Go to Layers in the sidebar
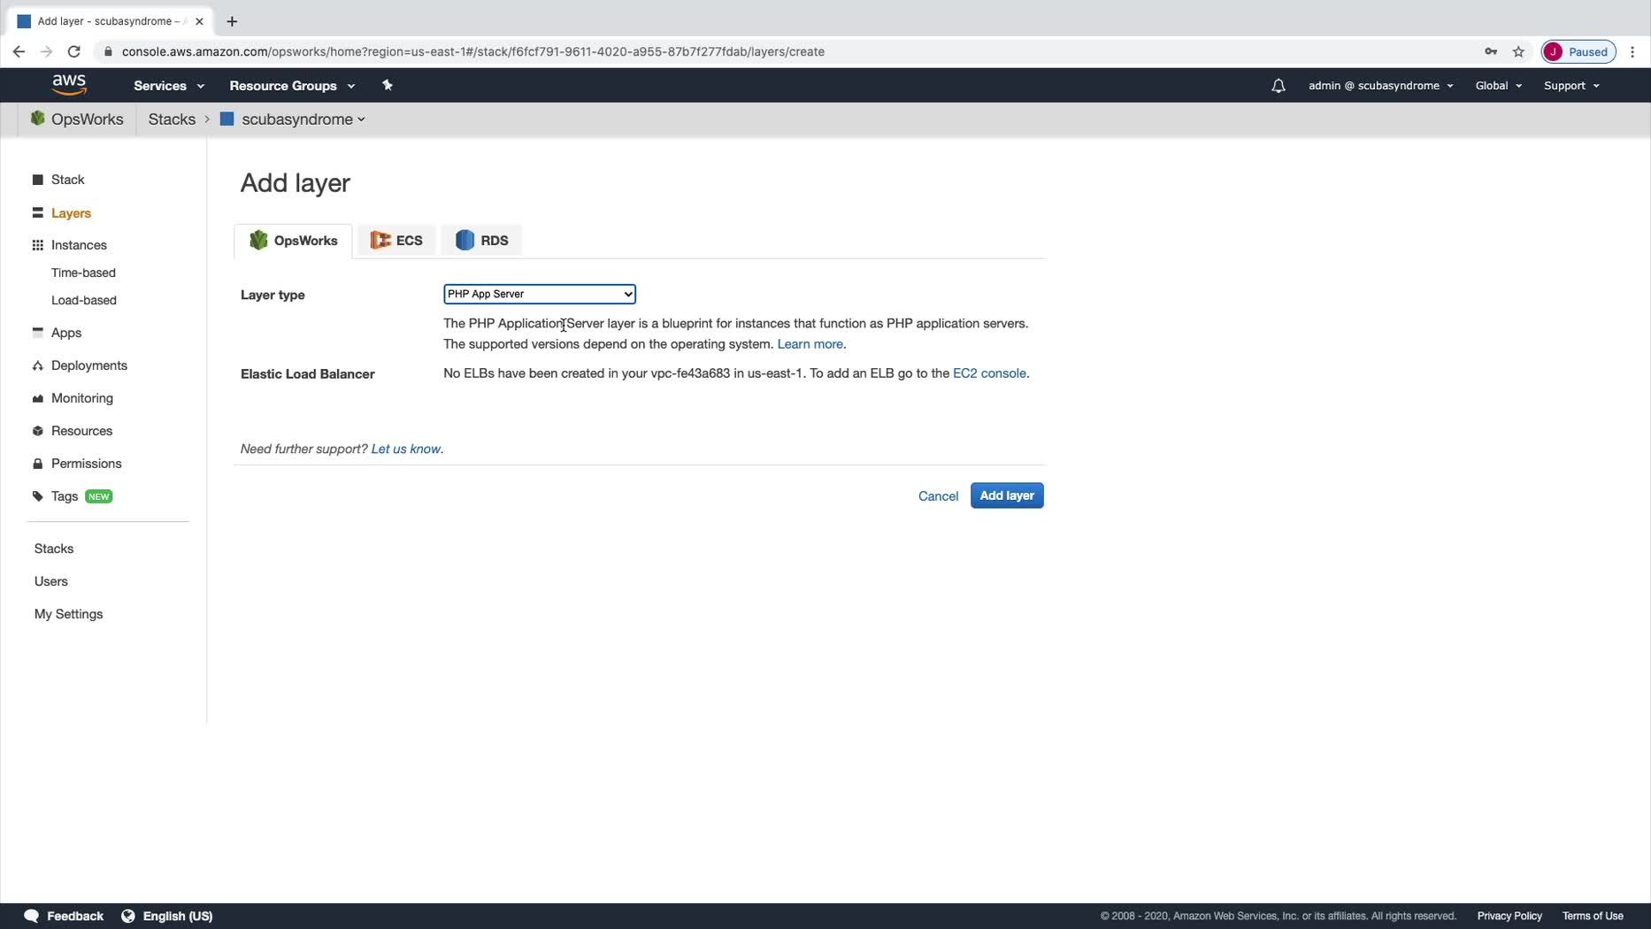Image resolution: width=1651 pixels, height=929 pixels. [71, 213]
